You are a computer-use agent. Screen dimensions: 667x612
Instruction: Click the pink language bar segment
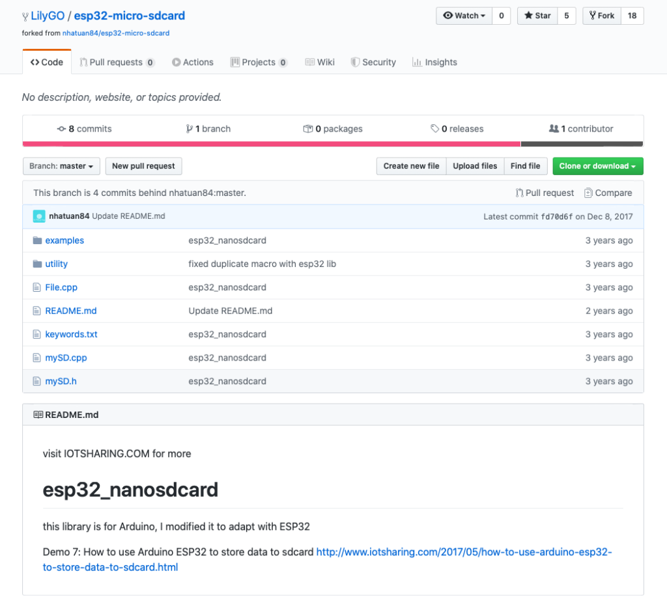tap(272, 144)
